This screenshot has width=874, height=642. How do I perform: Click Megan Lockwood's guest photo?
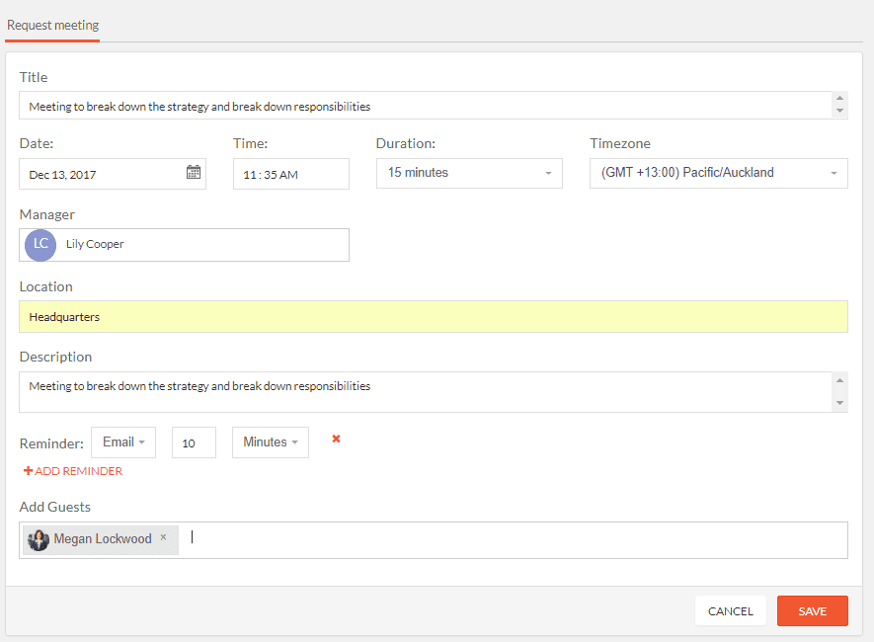tap(39, 539)
